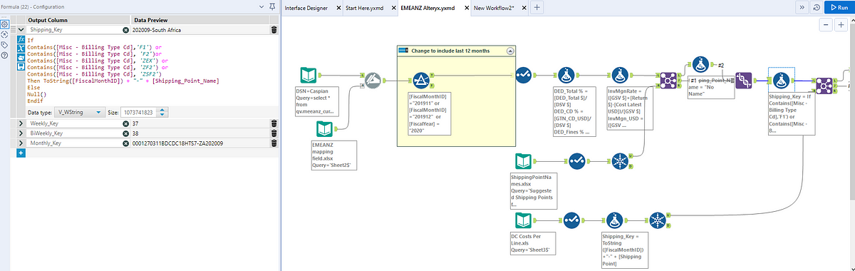Select the bottom Shipping_Key ToString Formula tool
The height and width of the screenshot is (271, 855).
click(615, 220)
